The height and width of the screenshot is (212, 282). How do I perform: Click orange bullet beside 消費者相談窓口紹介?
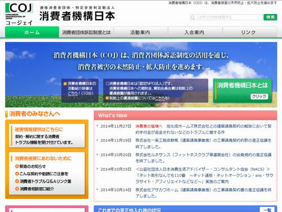[17, 189]
